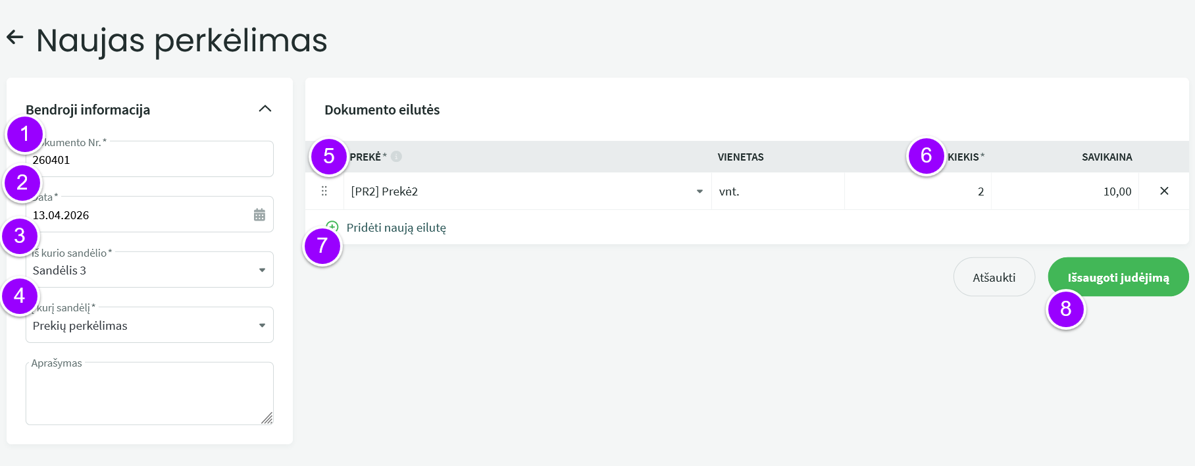Click the vnt. unit cell
This screenshot has width=1195, height=466.
click(777, 192)
